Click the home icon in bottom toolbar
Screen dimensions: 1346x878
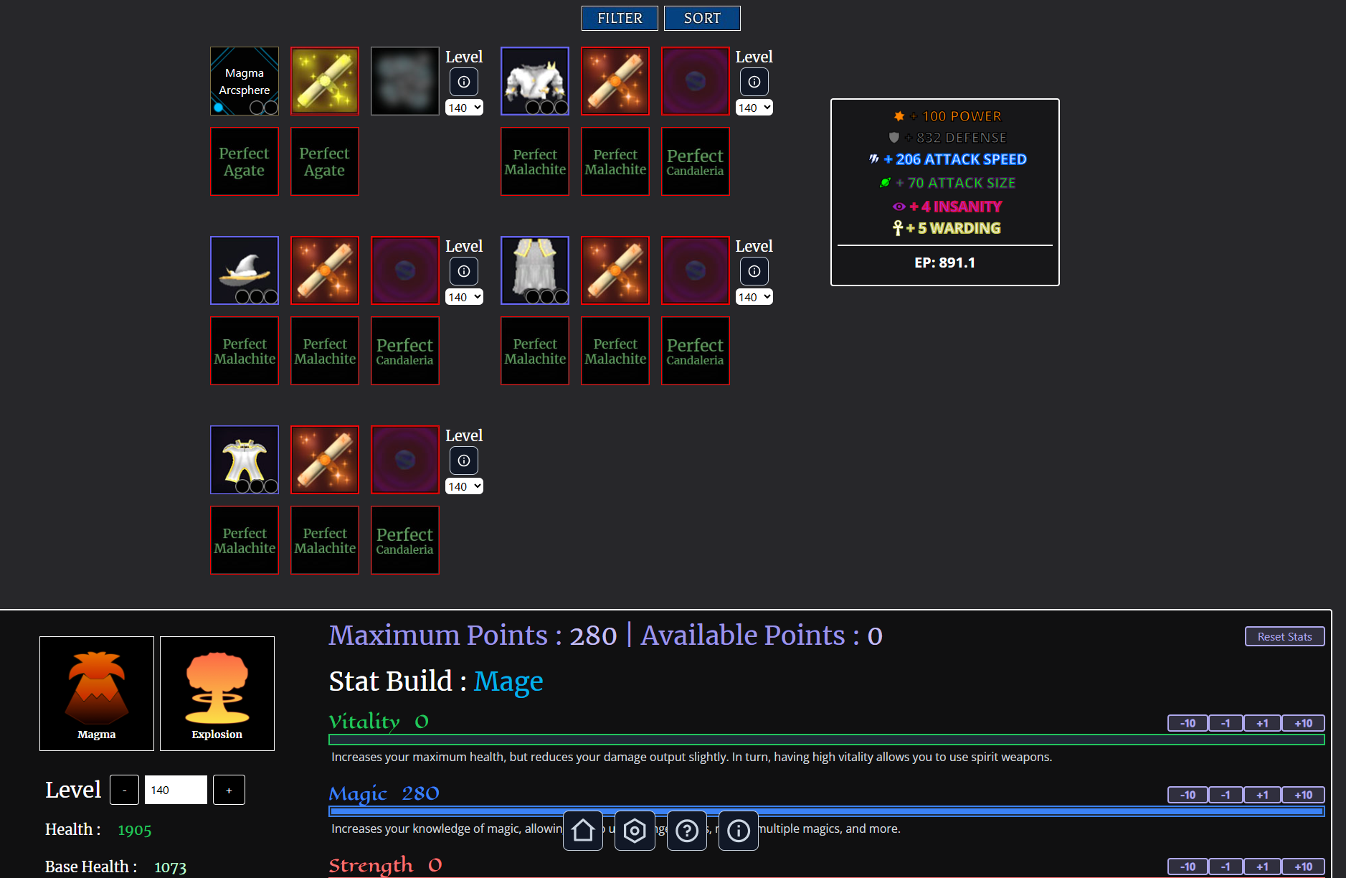click(582, 831)
